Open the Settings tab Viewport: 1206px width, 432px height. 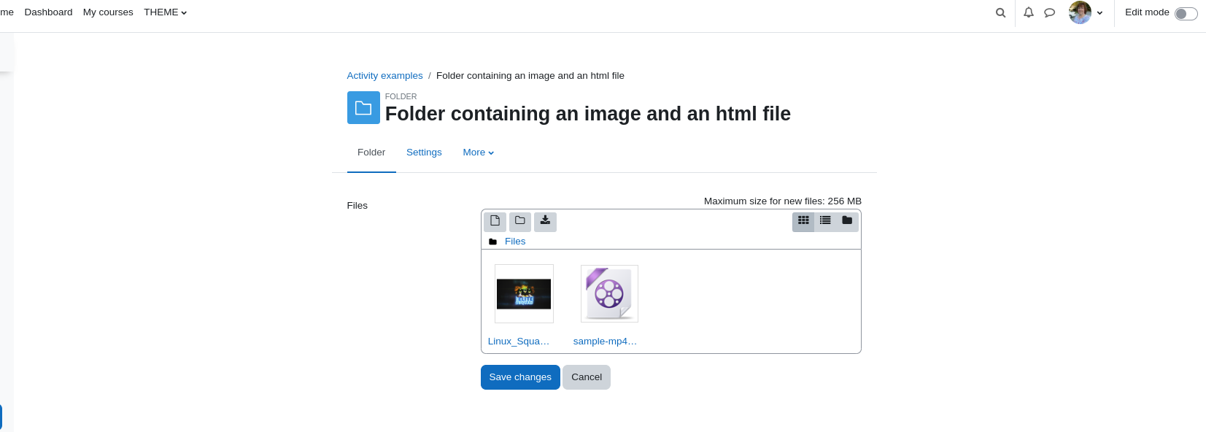pos(424,153)
